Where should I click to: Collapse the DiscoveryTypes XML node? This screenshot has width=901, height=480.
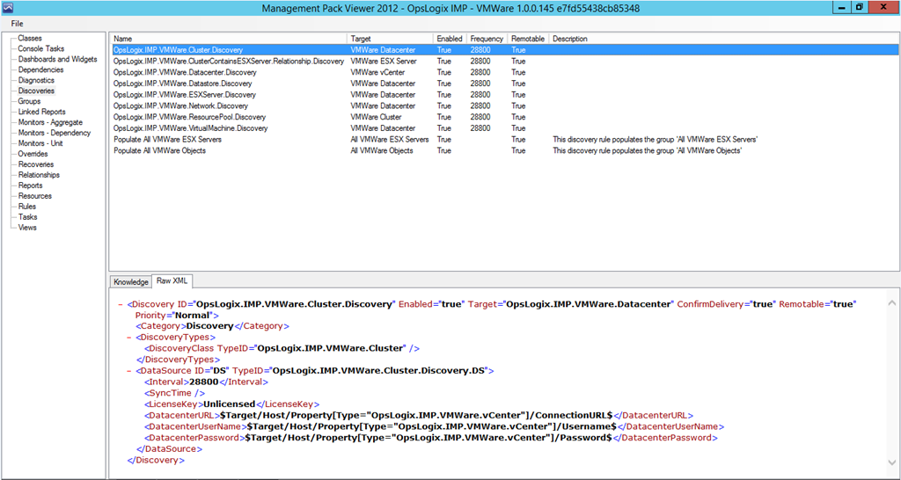129,338
